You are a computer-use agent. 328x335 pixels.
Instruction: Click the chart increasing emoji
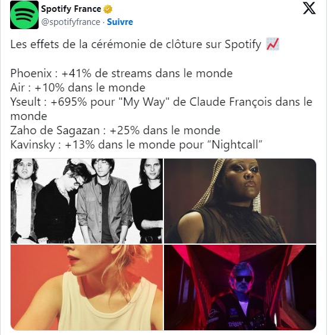click(273, 44)
